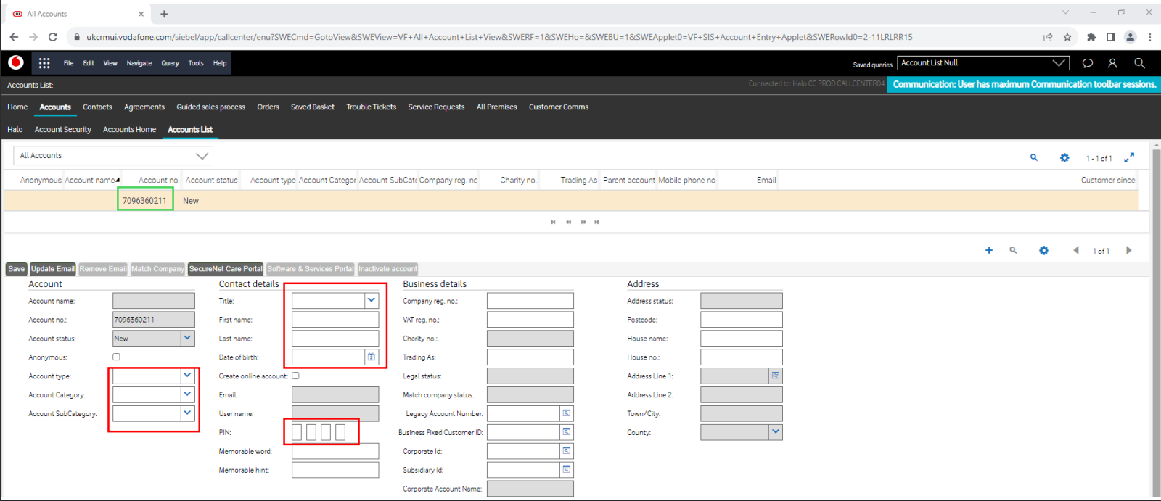Open the Chrome three-dot menu
The image size is (1161, 501).
[1150, 37]
